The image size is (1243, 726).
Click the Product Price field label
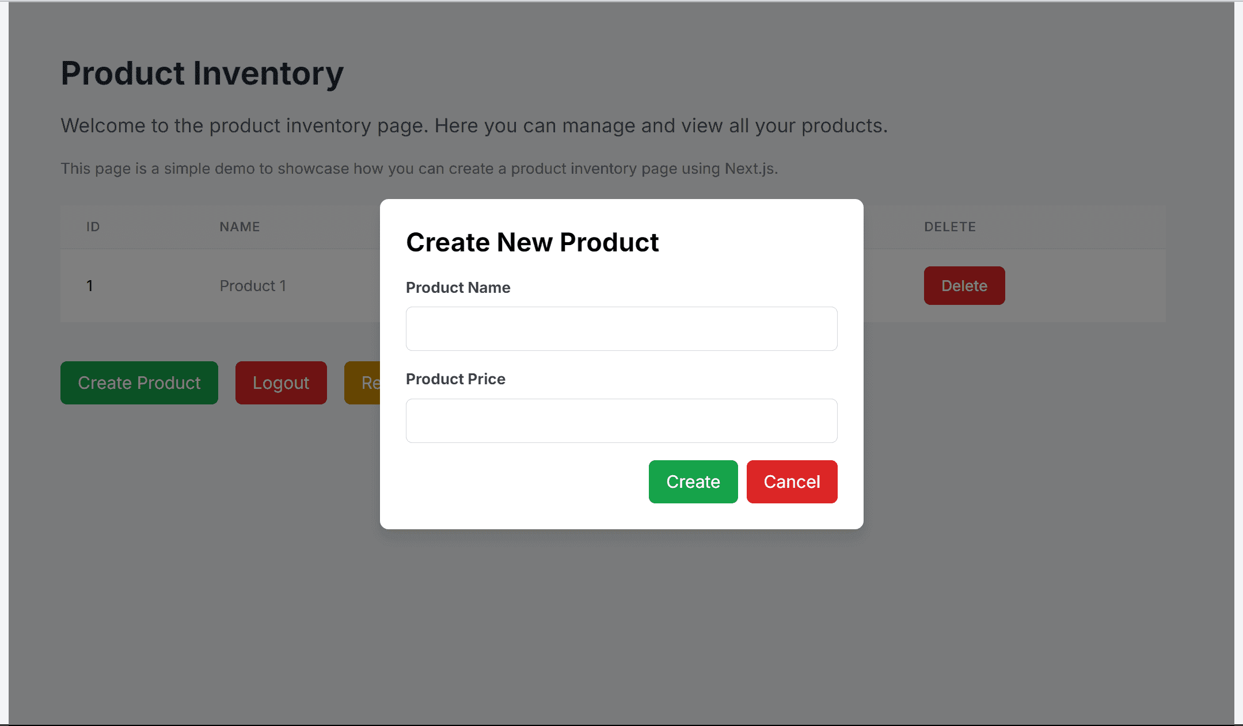455,379
